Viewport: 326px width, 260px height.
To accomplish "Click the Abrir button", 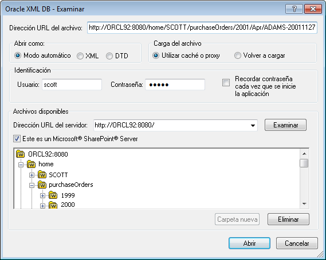I will 249,243.
